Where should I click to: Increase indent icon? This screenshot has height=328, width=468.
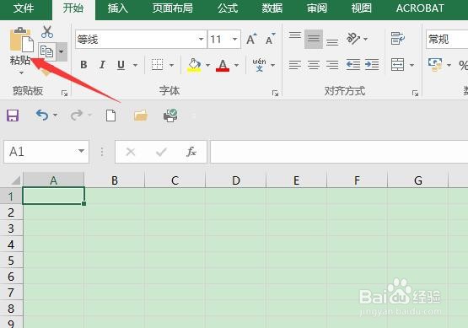pyautogui.click(x=372, y=64)
